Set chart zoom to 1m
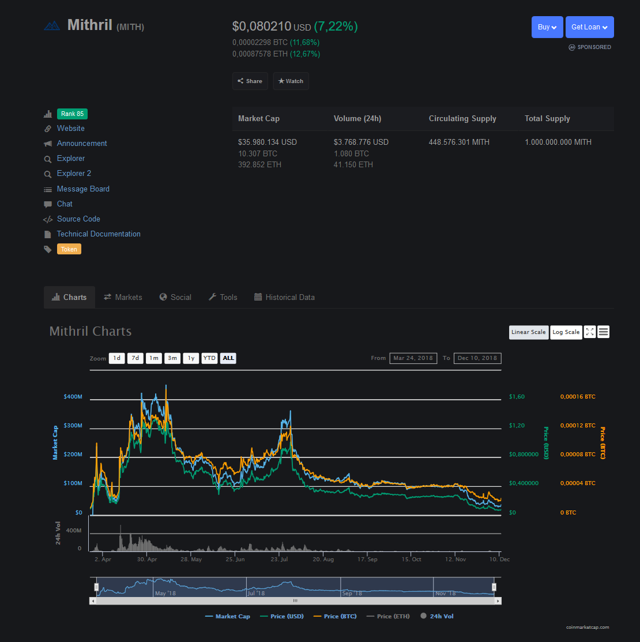640x642 pixels. 154,358
